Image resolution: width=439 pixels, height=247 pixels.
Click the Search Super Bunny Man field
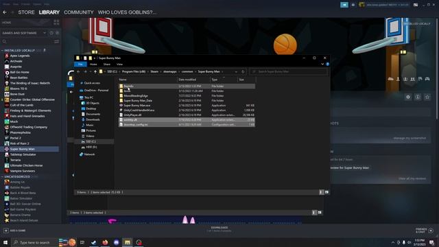coord(288,71)
